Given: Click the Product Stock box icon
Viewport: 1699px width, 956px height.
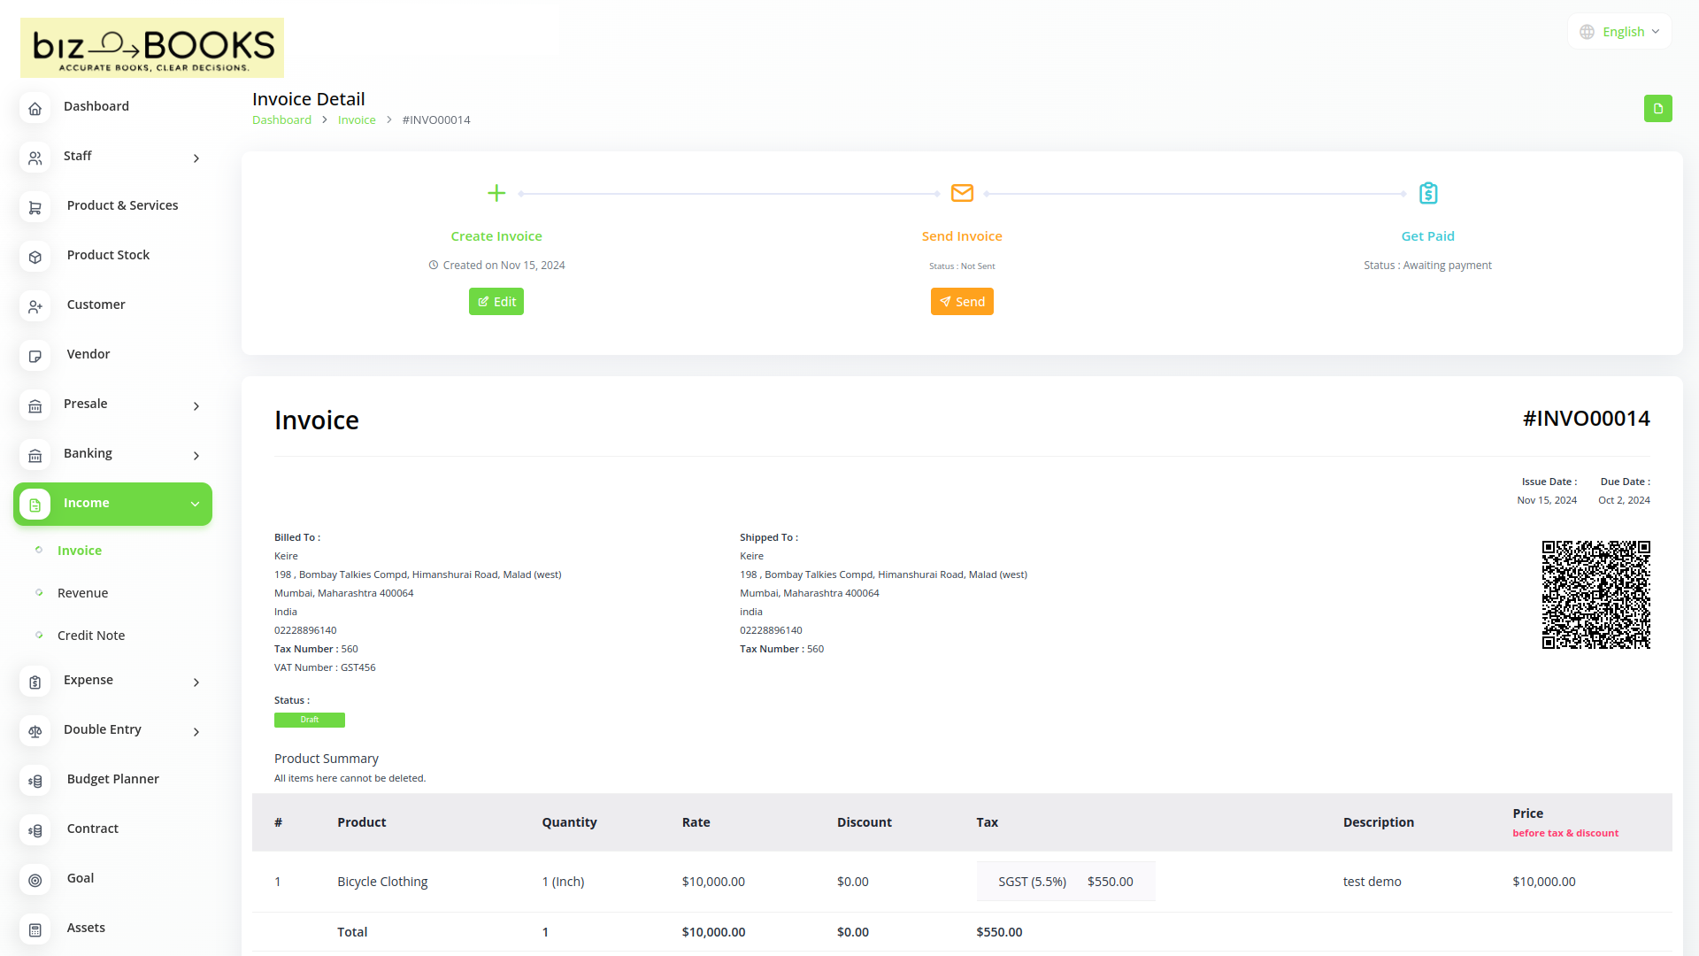Looking at the screenshot, I should click(35, 257).
